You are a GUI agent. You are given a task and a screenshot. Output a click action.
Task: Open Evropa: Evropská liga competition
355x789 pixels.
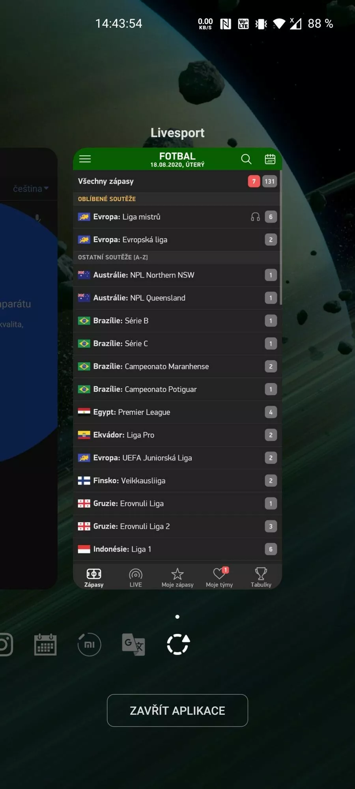click(176, 240)
